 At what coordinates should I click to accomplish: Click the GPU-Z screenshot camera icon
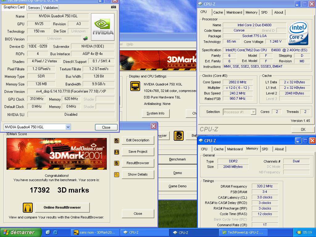pos(114,7)
